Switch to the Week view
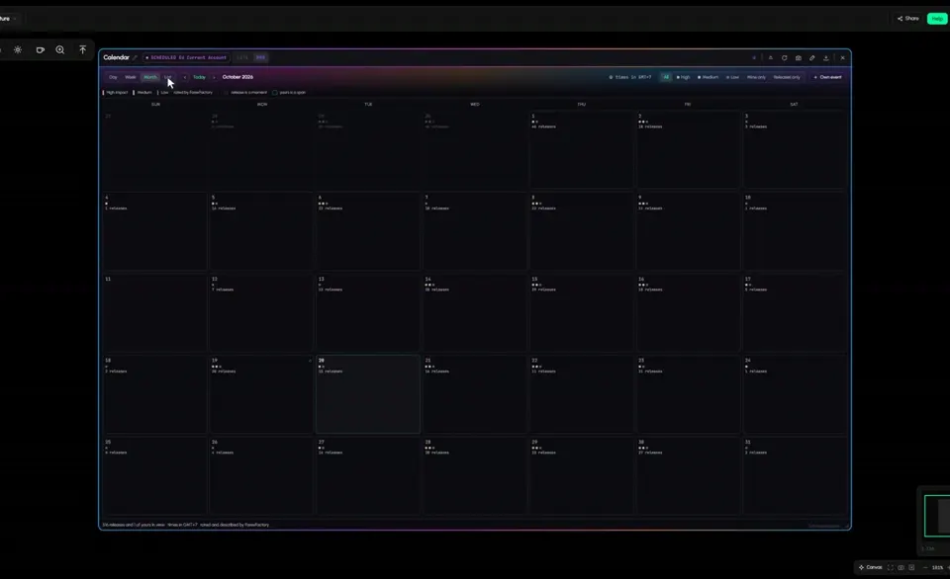This screenshot has height=579, width=950. [131, 77]
